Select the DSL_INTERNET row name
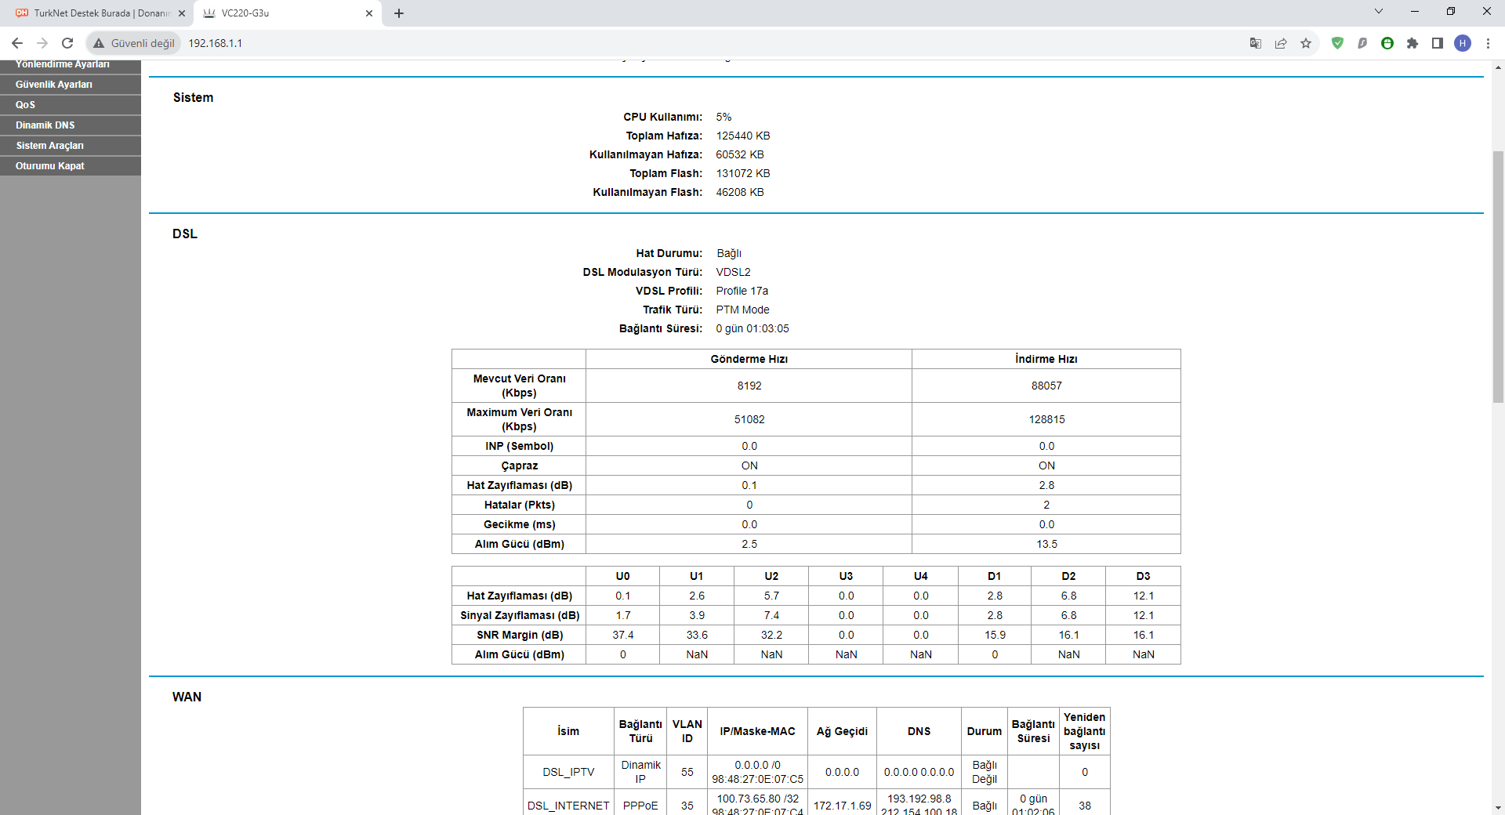The height and width of the screenshot is (815, 1505). pos(568,806)
